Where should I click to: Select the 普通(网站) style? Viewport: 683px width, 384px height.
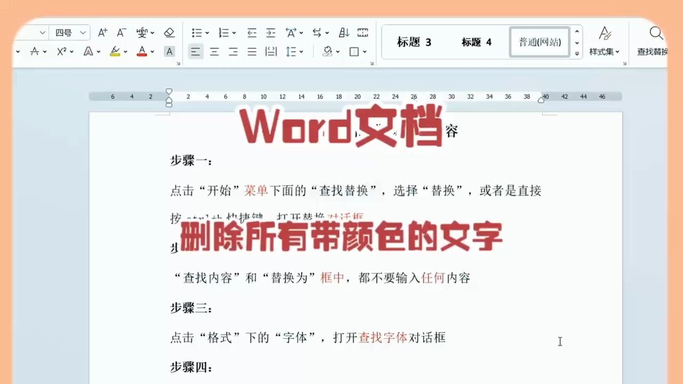point(539,42)
